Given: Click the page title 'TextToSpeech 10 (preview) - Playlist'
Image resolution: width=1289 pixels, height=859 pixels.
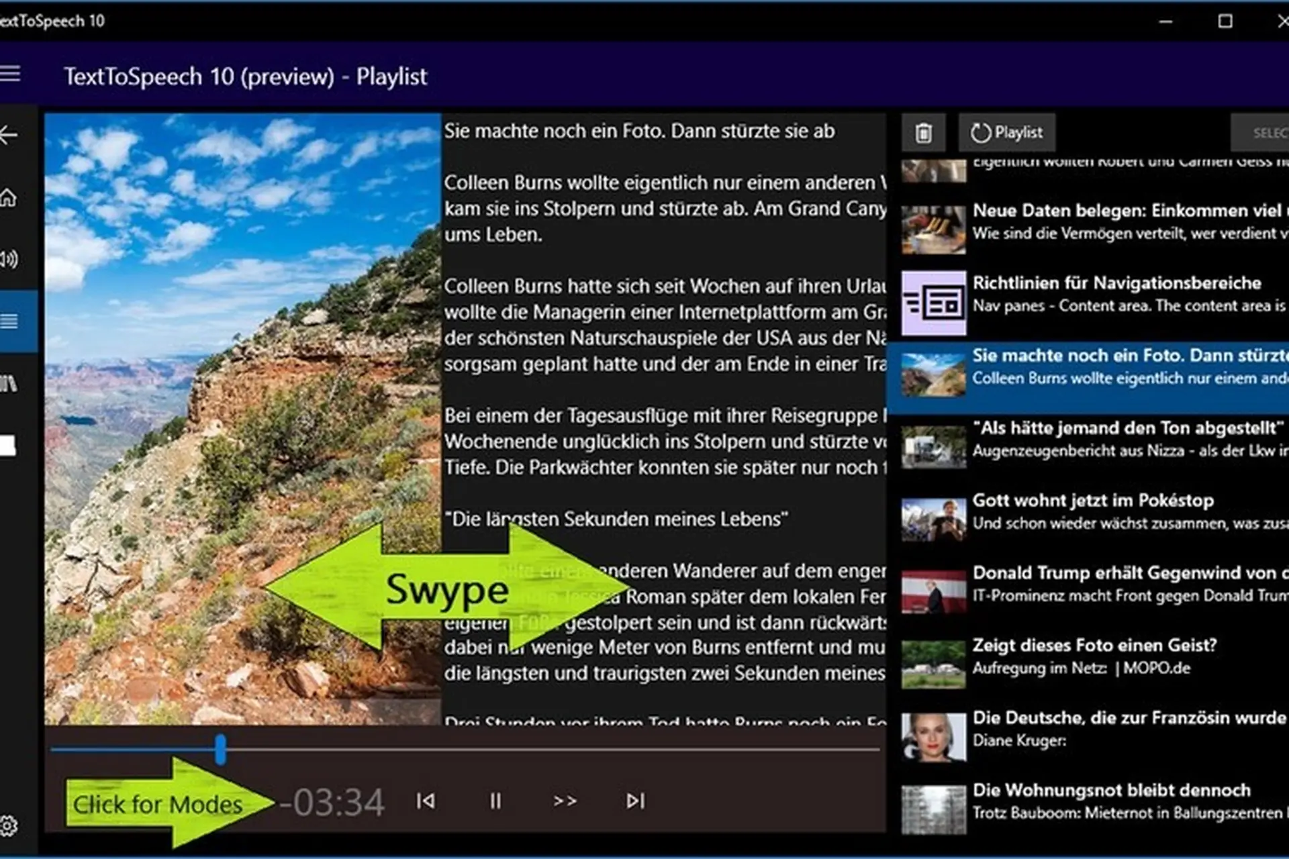Looking at the screenshot, I should 245,77.
